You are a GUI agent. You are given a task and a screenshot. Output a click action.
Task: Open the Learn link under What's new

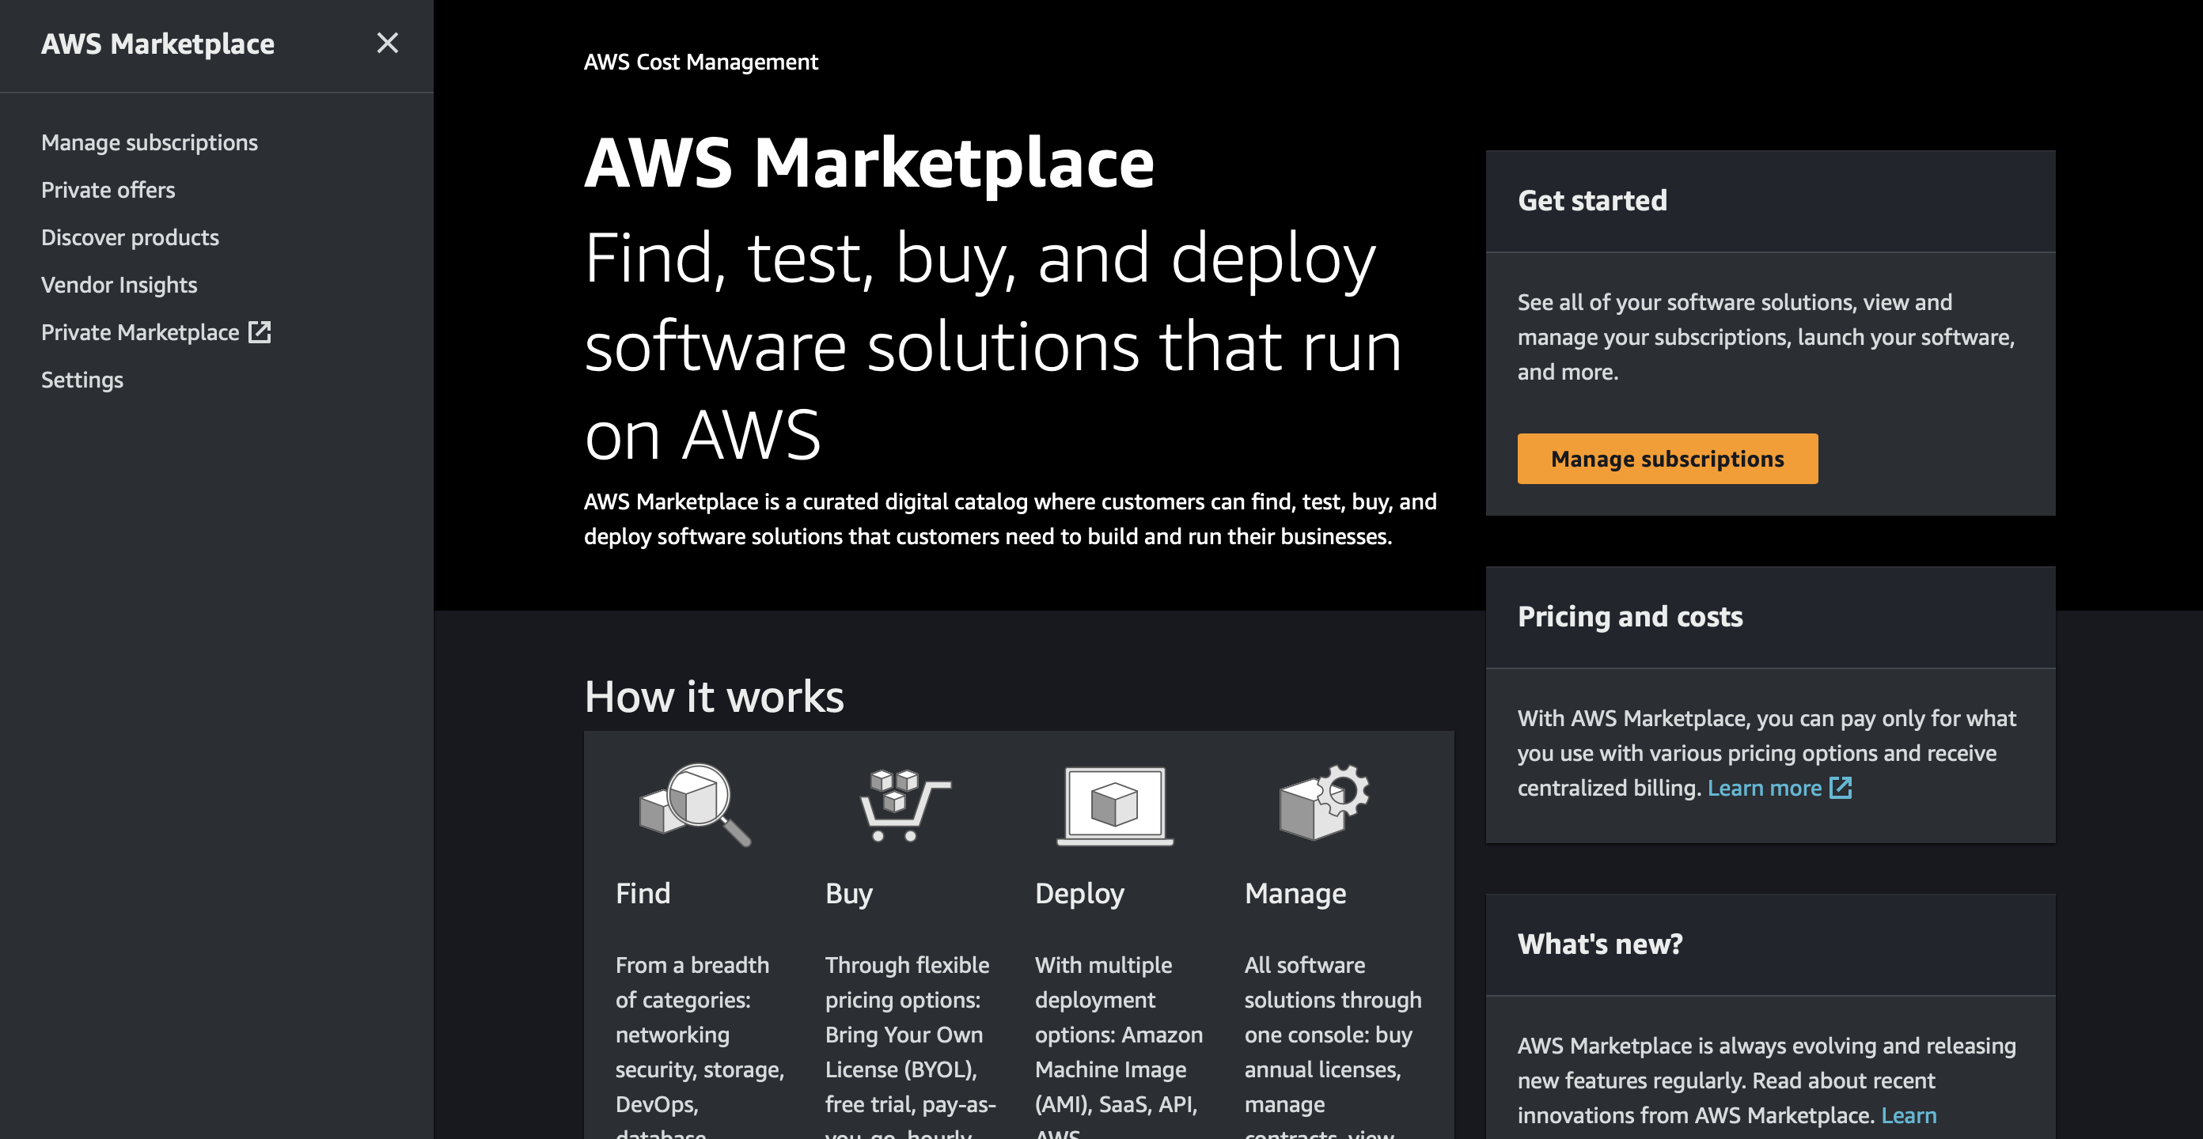1908,1115
